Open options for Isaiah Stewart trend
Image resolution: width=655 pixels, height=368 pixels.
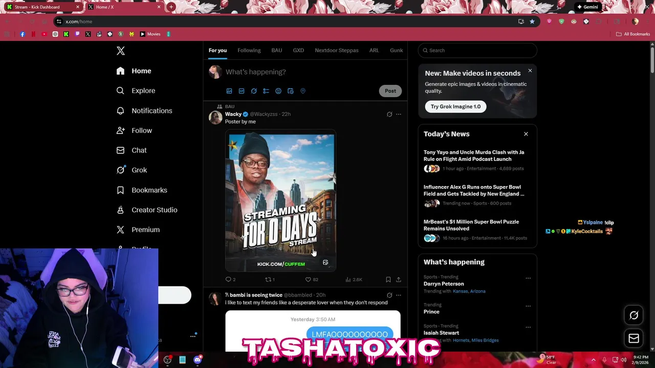[x=528, y=328]
